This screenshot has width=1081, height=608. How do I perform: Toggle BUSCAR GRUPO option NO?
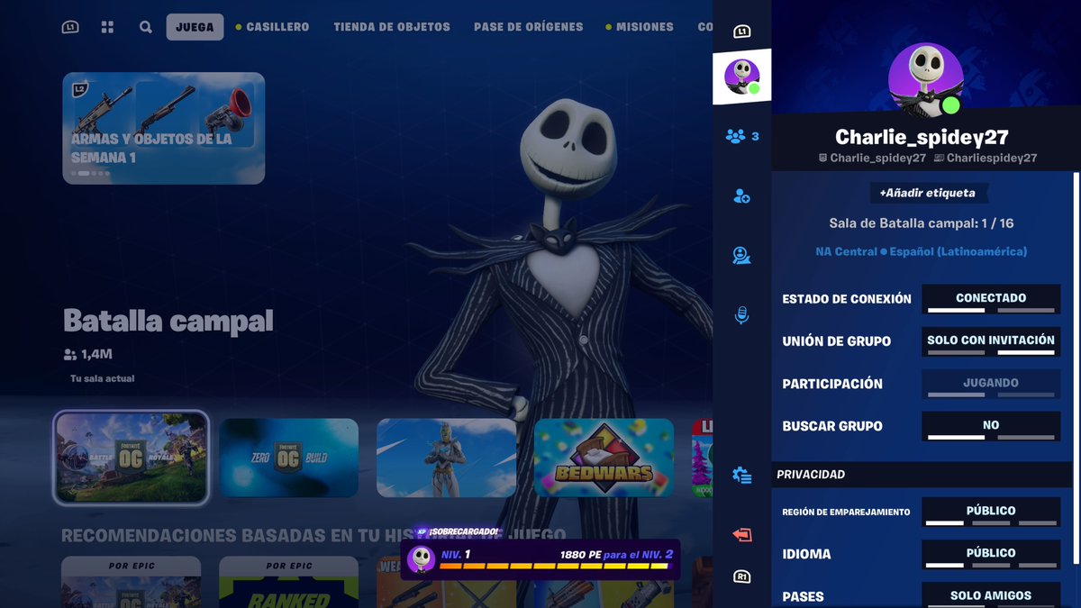[991, 426]
